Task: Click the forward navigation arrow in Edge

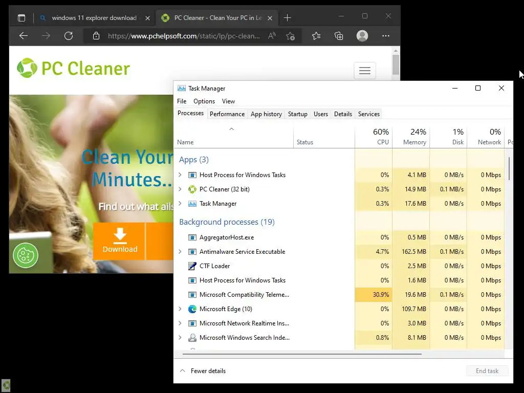Action: 46,36
